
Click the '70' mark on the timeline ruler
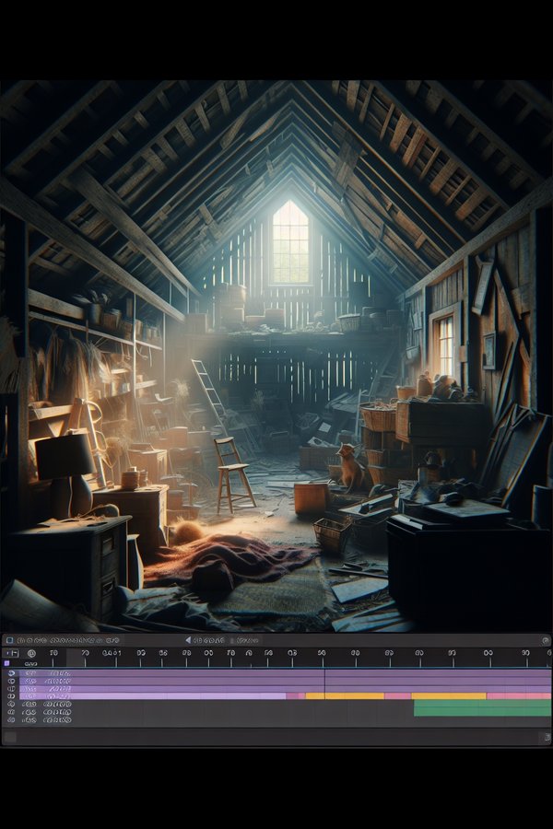pos(85,653)
